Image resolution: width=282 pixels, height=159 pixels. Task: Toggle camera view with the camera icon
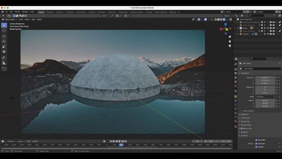(230, 46)
